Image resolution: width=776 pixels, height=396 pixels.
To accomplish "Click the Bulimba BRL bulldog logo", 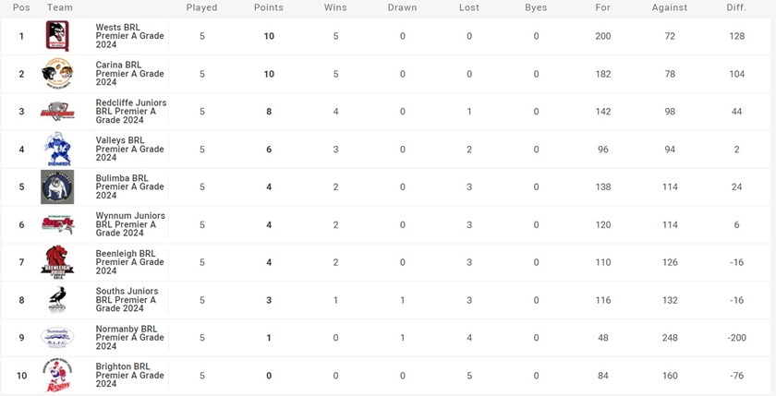I will click(57, 186).
